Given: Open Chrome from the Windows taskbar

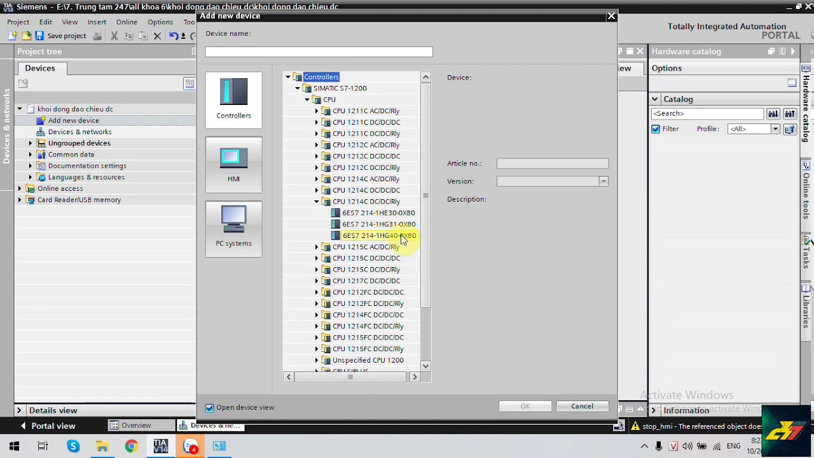Looking at the screenshot, I should [x=131, y=446].
